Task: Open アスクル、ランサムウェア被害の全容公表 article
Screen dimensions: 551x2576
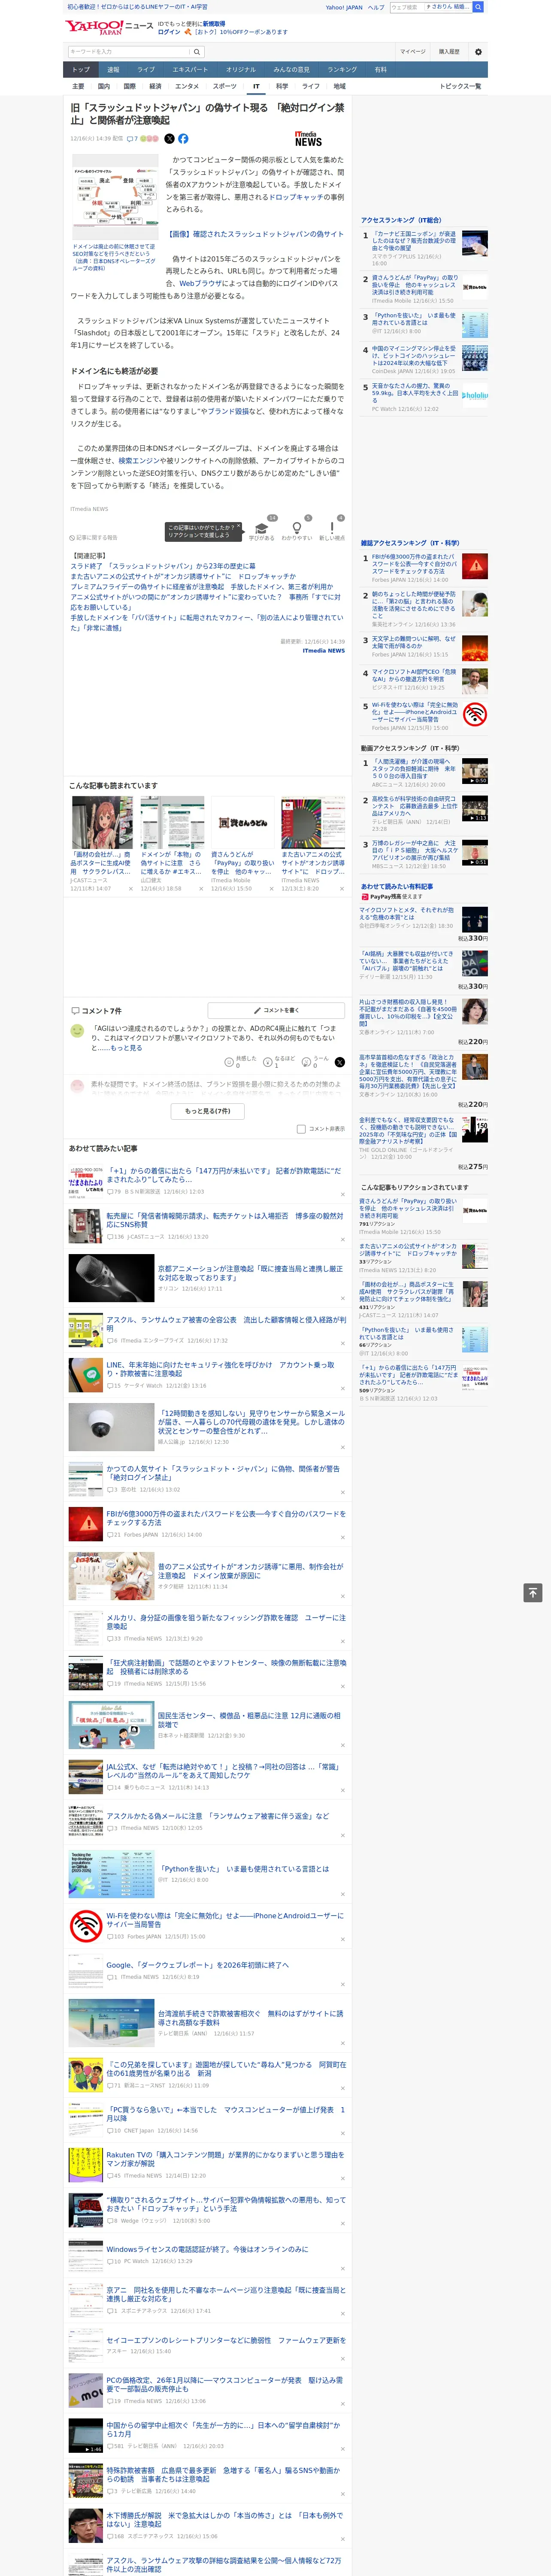Action: [226, 1324]
